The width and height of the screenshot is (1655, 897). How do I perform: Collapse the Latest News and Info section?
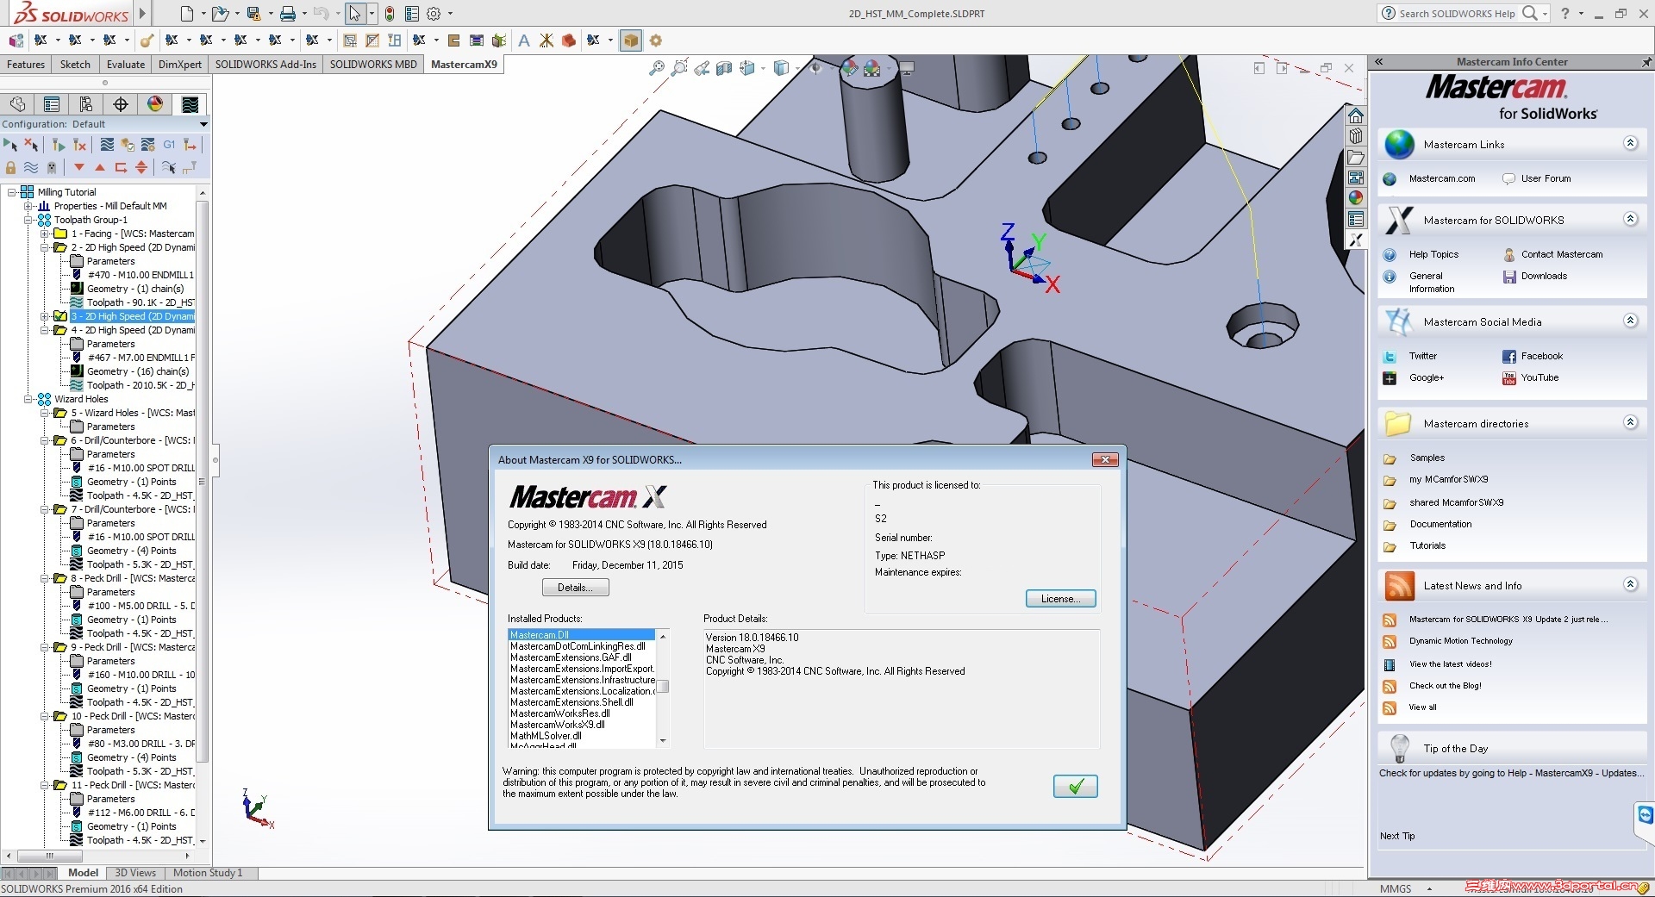pos(1630,584)
